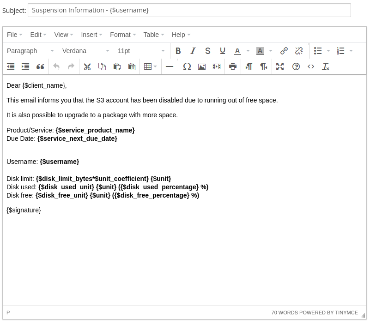Screen dimensions: 370x325
Task: Cut the selection with the scissors icon
Action: [87, 66]
